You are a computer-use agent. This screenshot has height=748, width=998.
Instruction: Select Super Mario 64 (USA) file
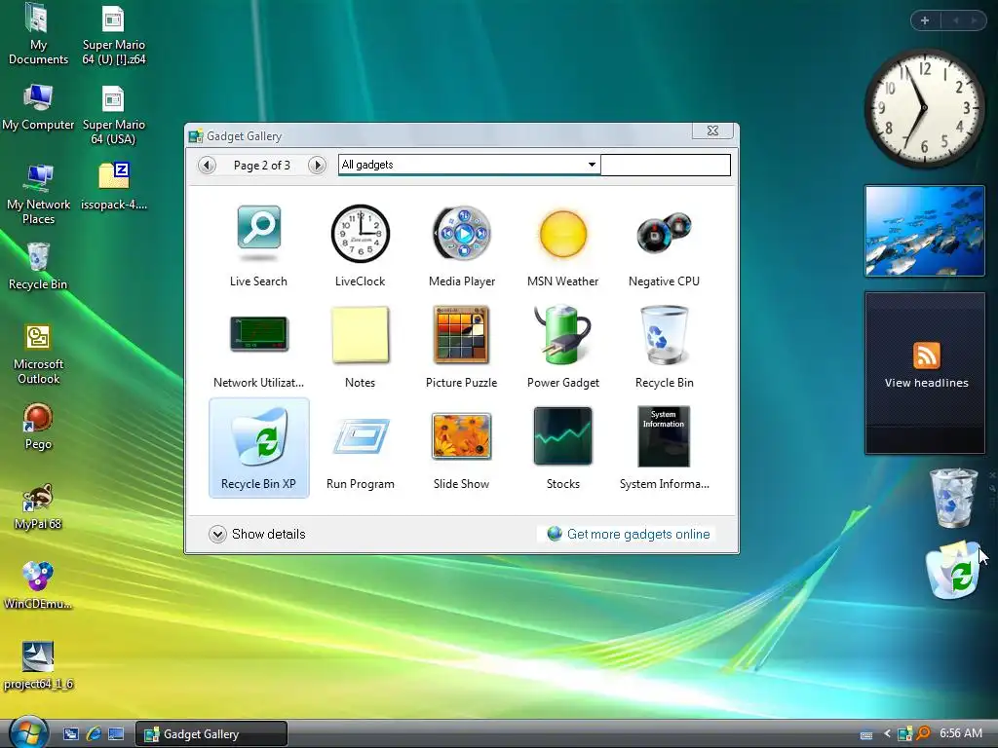point(114,115)
